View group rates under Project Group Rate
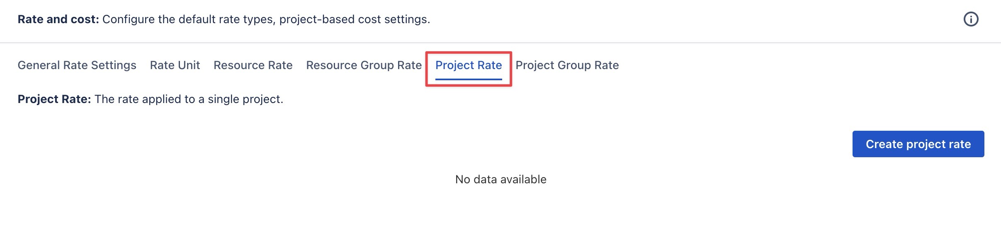Viewport: 1001px width, 235px height. coord(567,65)
